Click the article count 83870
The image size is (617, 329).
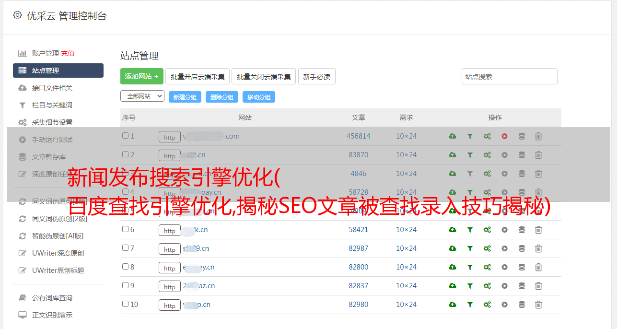[359, 155]
